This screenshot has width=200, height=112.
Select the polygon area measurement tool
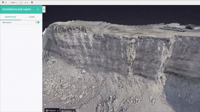click(21, 3)
